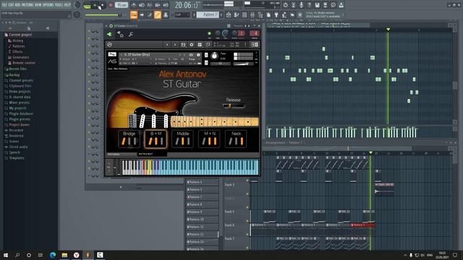Select the B + M pickup

(x=156, y=139)
